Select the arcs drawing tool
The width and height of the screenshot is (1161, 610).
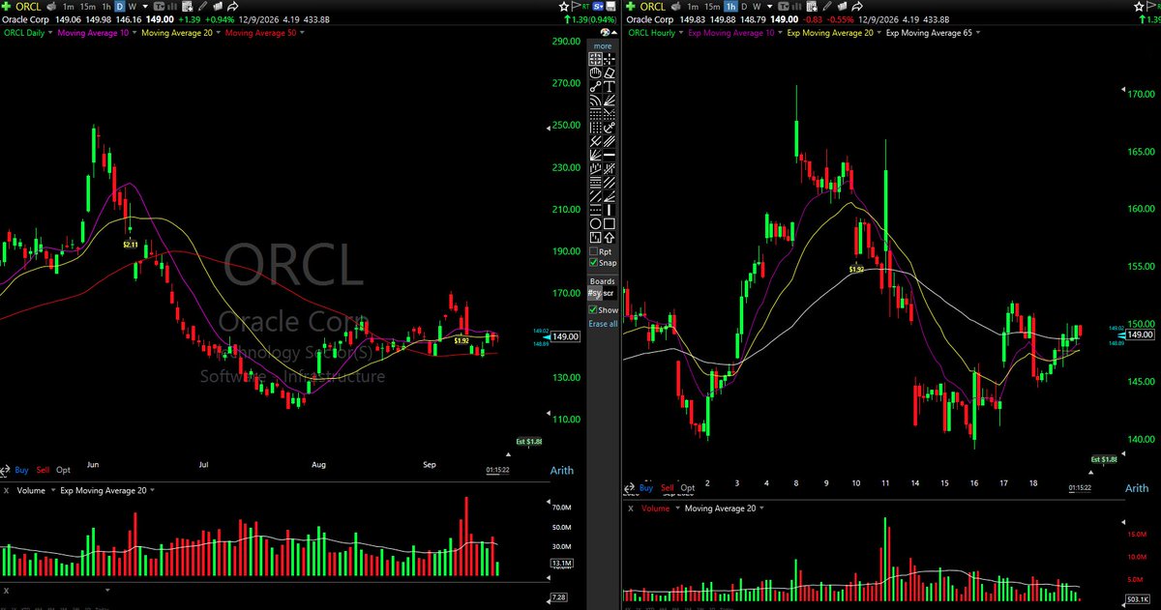(595, 100)
